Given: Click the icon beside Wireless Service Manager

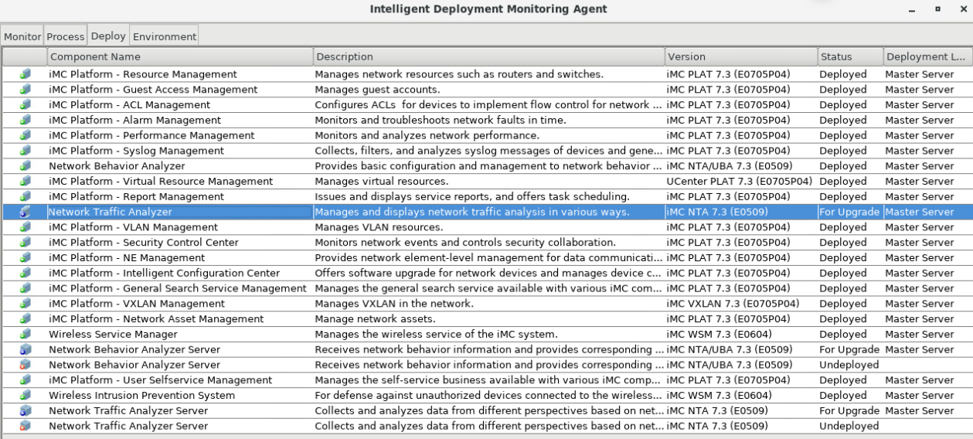Looking at the screenshot, I should click(x=26, y=334).
